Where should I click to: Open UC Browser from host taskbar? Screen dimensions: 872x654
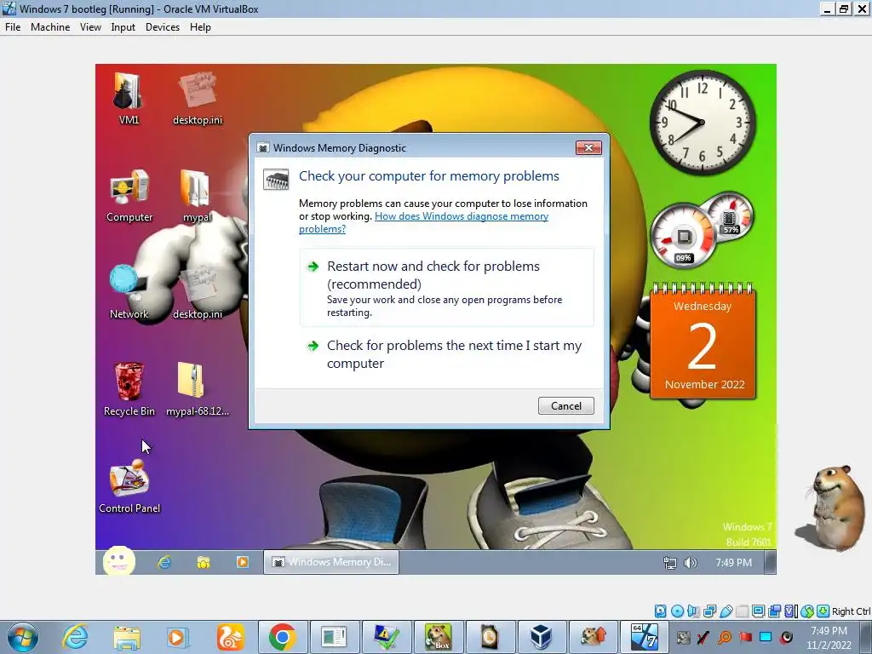click(x=230, y=637)
